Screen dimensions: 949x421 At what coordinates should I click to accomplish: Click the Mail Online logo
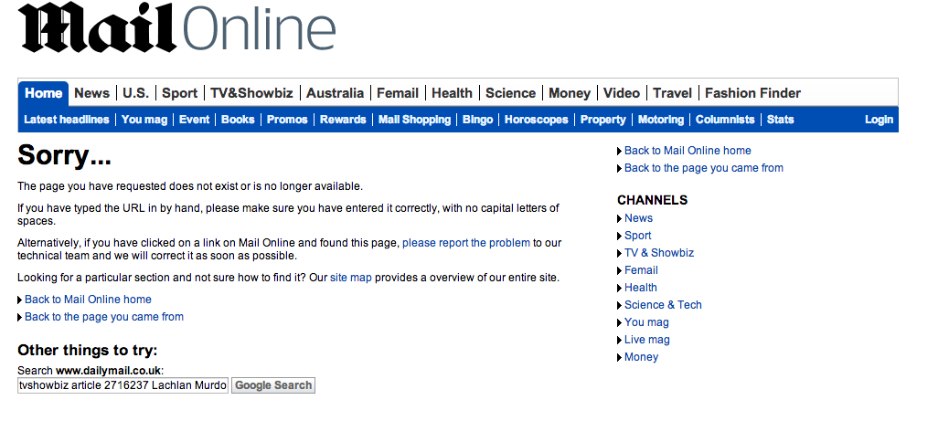pos(176,27)
